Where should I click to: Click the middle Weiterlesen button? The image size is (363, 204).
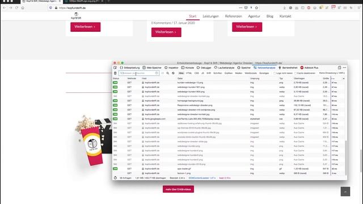tap(166, 32)
